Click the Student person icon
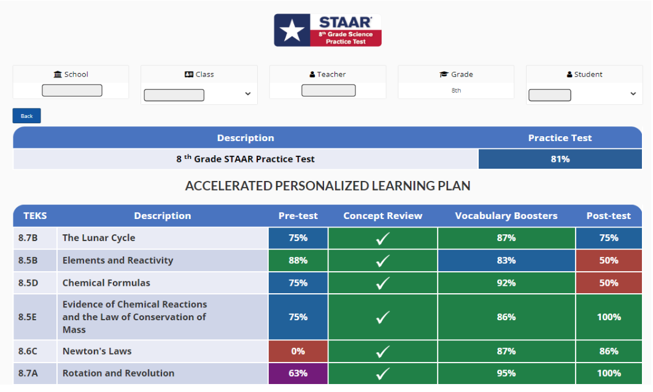This screenshot has width=653, height=392. coord(570,74)
